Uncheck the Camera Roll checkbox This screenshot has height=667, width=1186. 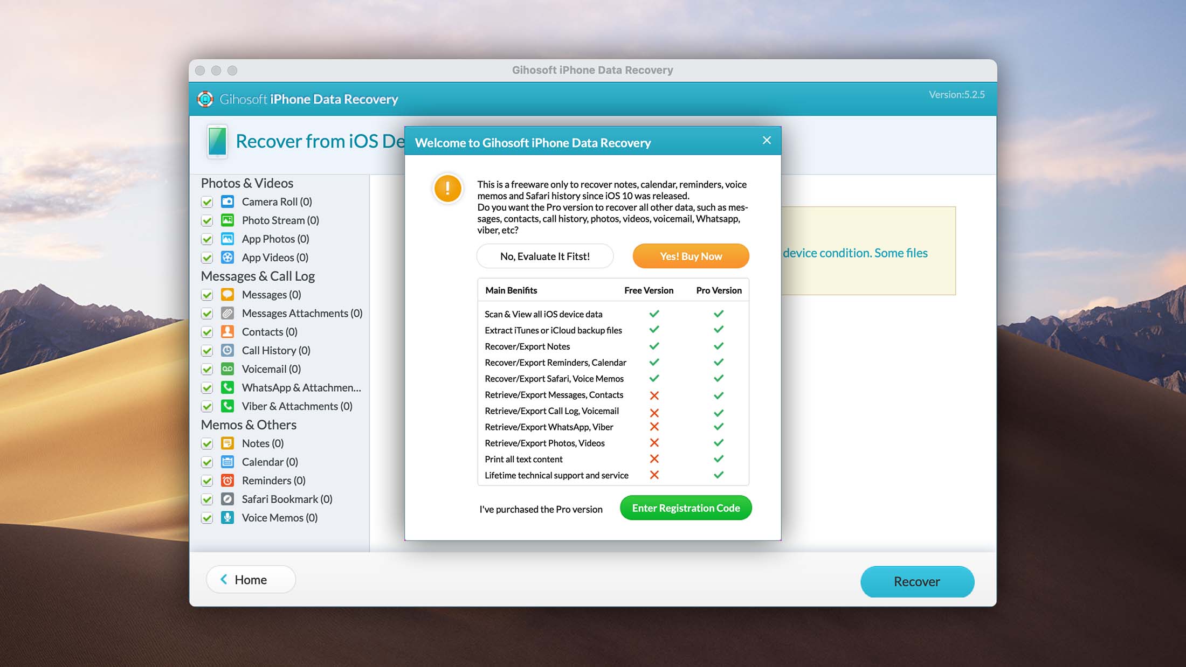click(x=207, y=202)
